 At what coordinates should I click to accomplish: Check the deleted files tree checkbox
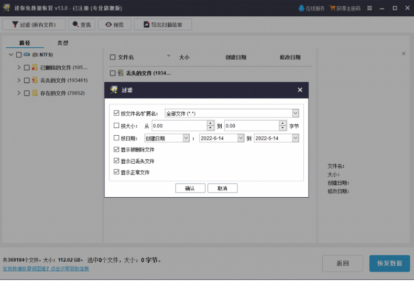[x=27, y=68]
